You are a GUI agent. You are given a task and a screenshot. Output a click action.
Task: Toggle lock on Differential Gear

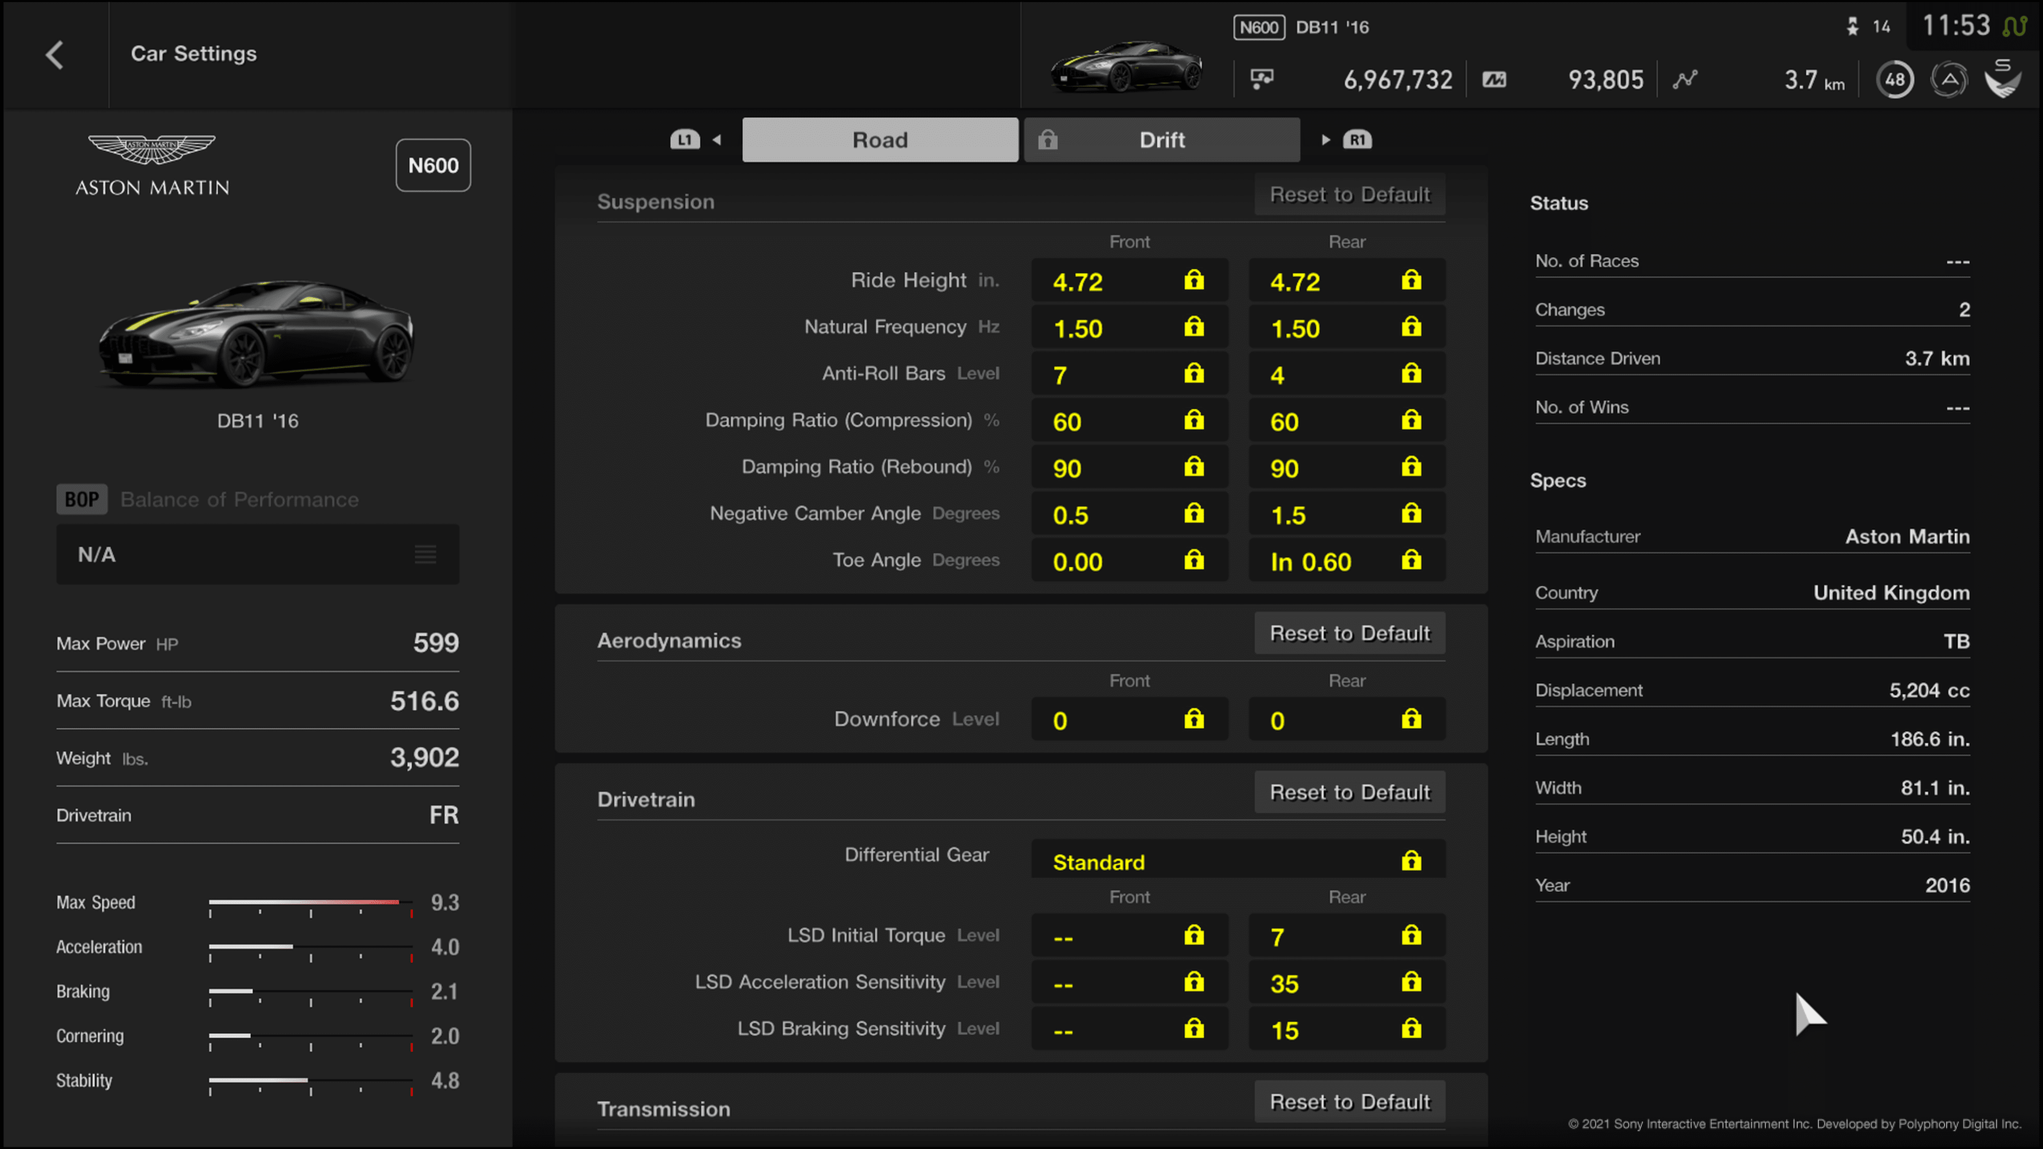pos(1411,861)
